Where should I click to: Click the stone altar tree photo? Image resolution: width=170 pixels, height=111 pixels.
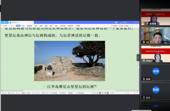click(x=70, y=61)
